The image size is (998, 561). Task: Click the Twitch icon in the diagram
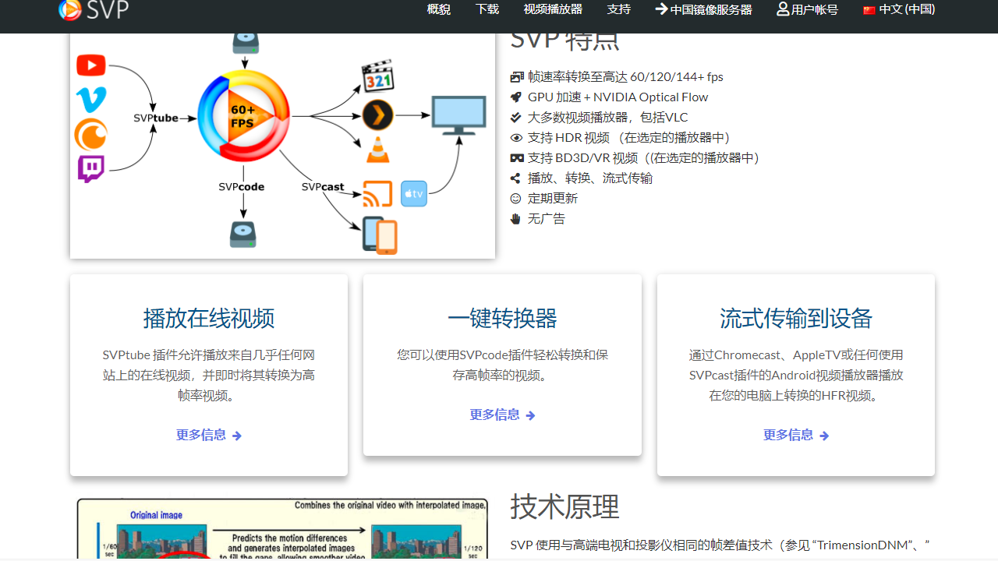pos(90,168)
